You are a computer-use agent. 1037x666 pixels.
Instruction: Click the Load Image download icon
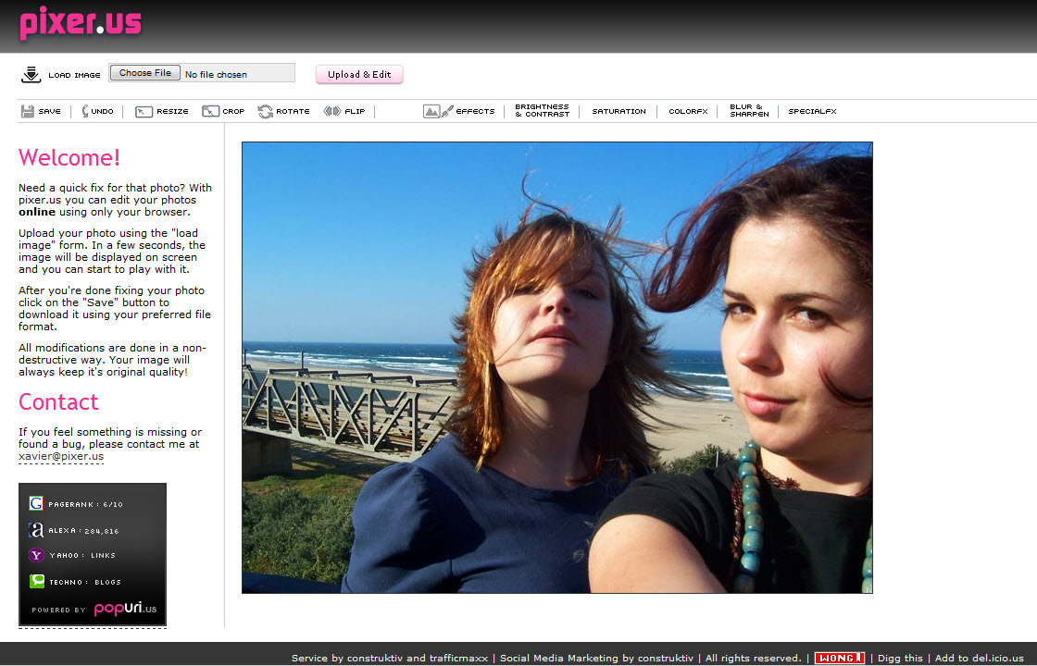click(x=31, y=75)
